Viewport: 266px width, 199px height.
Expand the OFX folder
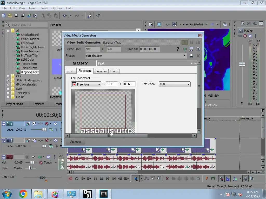pos(8,76)
